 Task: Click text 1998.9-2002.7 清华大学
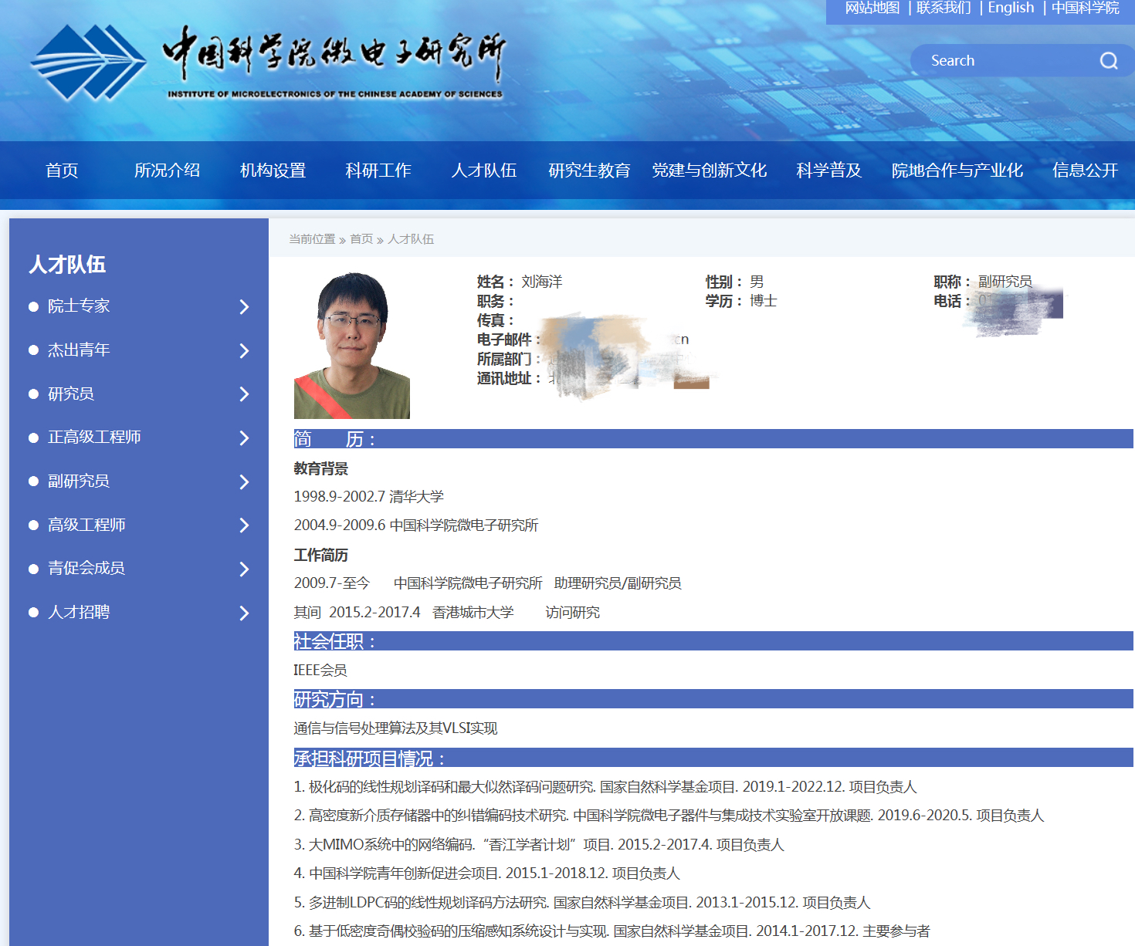pos(369,497)
